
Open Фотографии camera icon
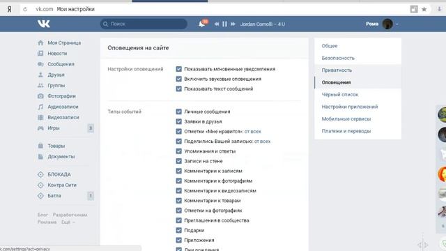(x=40, y=96)
